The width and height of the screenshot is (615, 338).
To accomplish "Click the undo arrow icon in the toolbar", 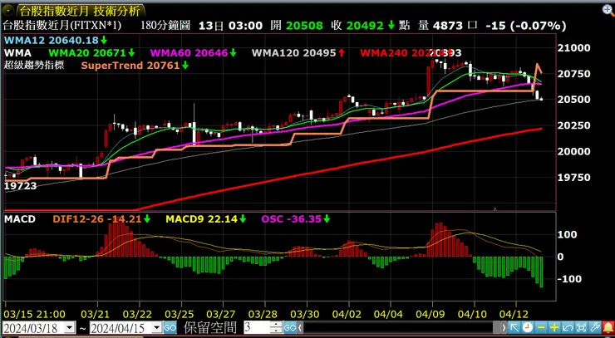I will (568, 327).
